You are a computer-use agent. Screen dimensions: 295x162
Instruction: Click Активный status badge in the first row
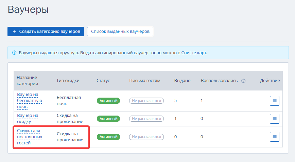(108, 101)
